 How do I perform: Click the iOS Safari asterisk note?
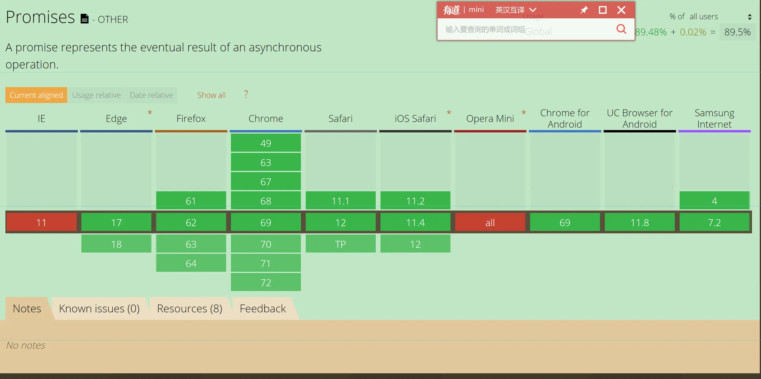point(449,113)
